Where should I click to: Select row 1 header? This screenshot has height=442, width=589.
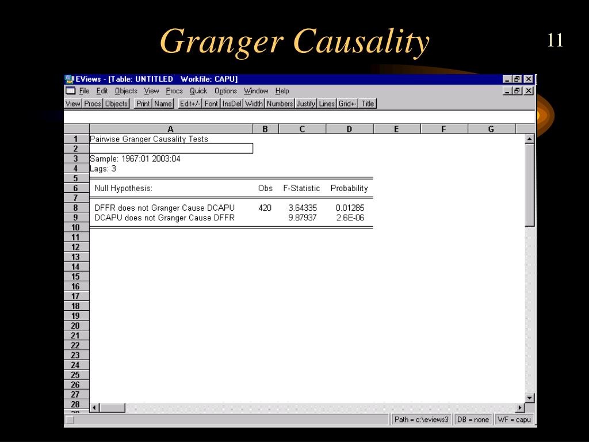77,139
